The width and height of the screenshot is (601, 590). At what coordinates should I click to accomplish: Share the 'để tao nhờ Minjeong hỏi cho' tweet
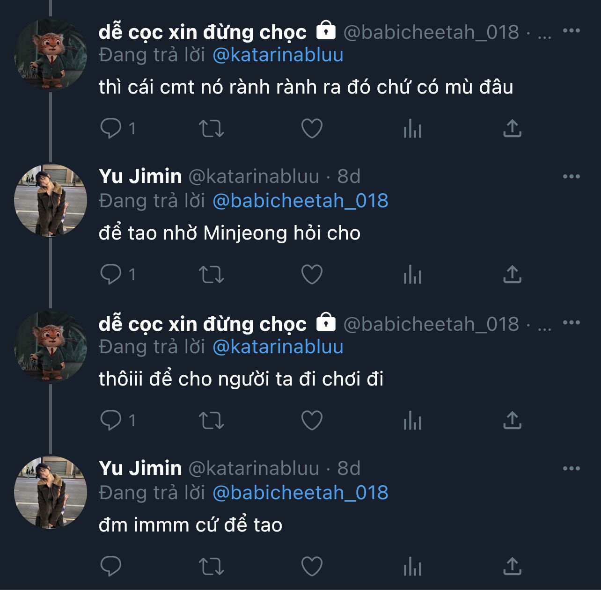(x=512, y=275)
